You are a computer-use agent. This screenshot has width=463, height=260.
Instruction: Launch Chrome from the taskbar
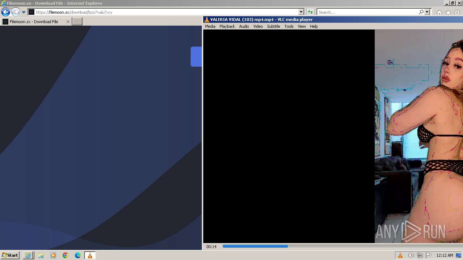pos(65,255)
